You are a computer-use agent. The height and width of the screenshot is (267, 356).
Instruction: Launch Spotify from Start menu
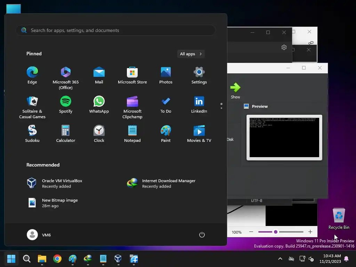click(x=66, y=105)
